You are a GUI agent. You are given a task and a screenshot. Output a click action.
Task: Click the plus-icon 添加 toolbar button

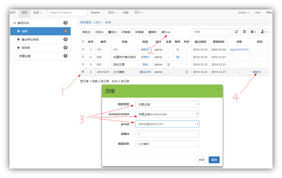click(86, 32)
